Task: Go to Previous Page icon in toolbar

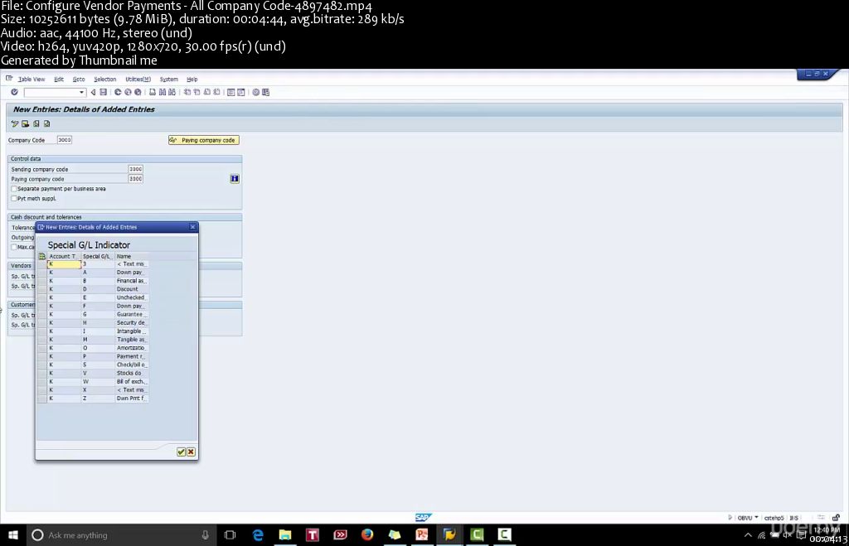Action: click(197, 92)
